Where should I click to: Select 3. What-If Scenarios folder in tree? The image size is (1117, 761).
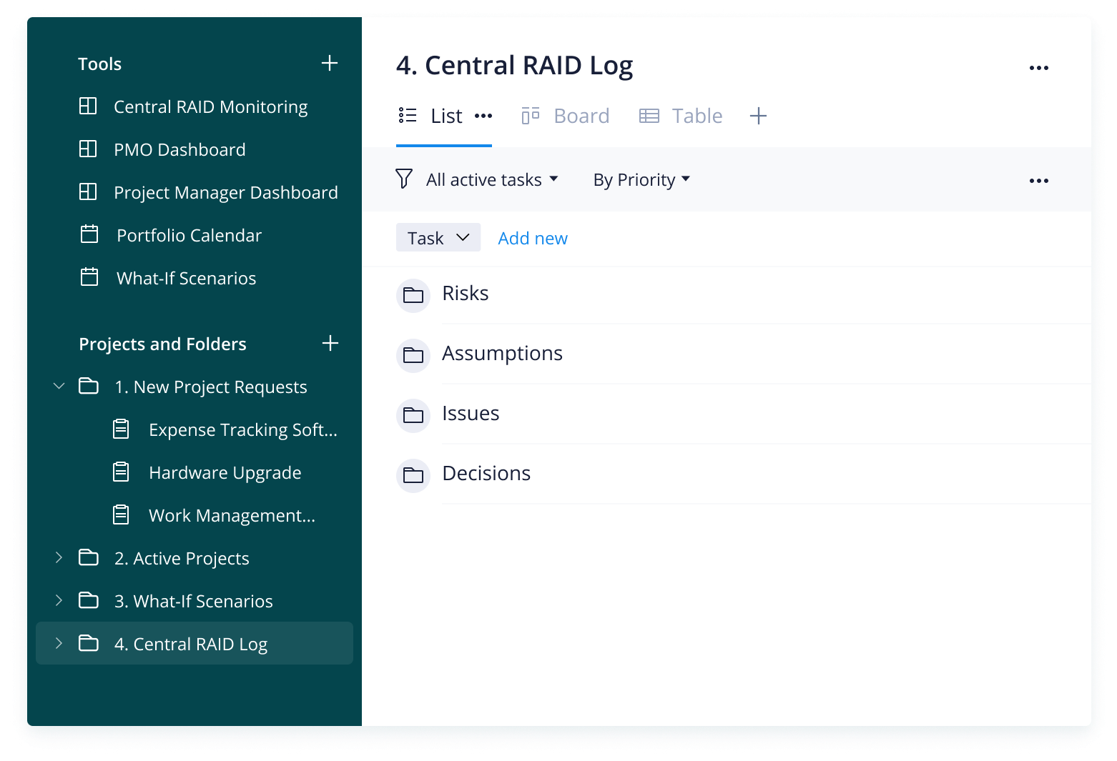pos(195,601)
